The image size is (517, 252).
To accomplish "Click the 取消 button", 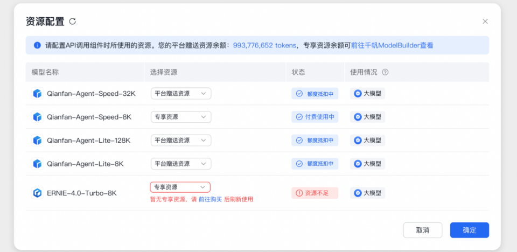I will 423,230.
